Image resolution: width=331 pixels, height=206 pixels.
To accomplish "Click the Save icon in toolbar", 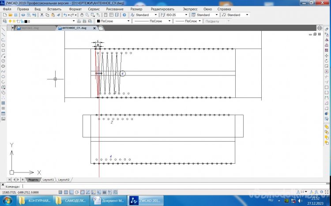I will point(15,15).
